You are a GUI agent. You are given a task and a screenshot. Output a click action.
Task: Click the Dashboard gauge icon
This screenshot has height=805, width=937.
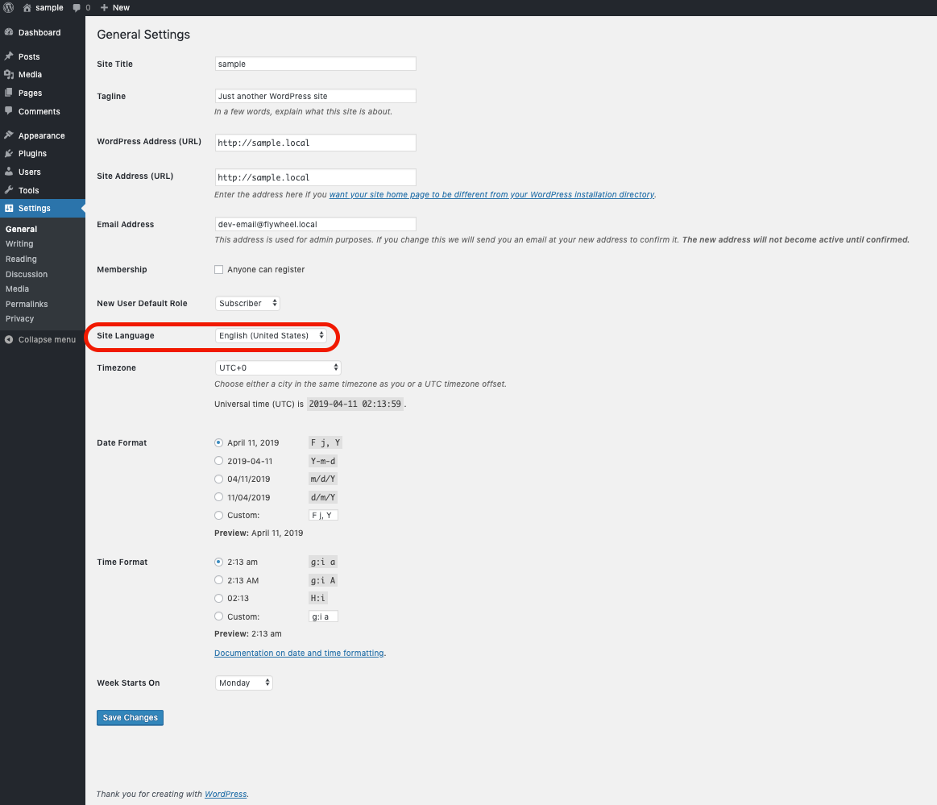click(9, 32)
